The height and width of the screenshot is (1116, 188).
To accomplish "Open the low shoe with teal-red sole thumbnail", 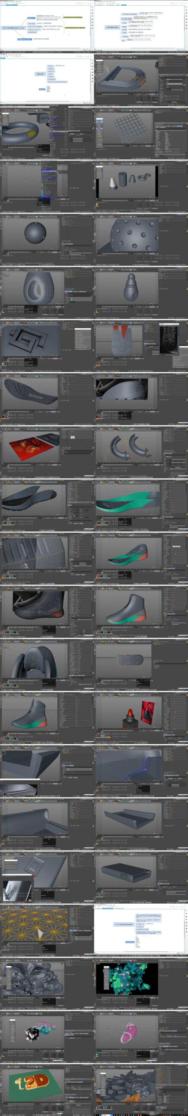I will (141, 559).
